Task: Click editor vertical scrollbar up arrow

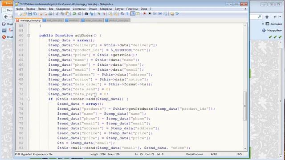Action: [x=245, y=25]
